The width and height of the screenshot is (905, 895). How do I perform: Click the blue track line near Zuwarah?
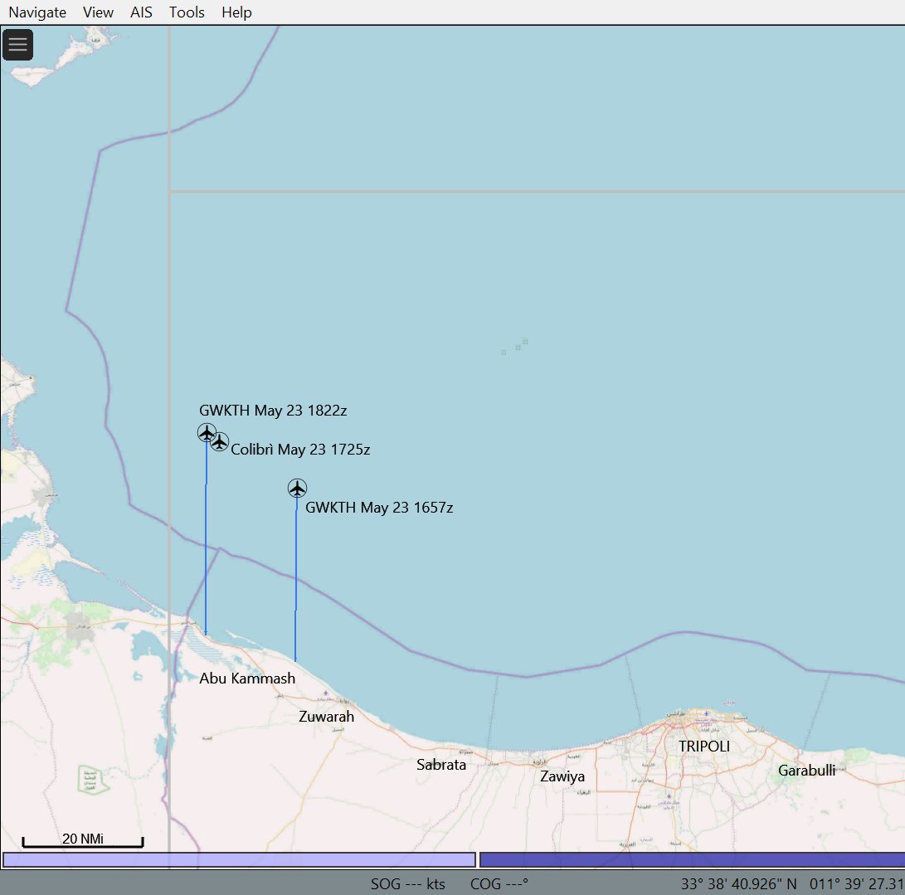pyautogui.click(x=296, y=577)
